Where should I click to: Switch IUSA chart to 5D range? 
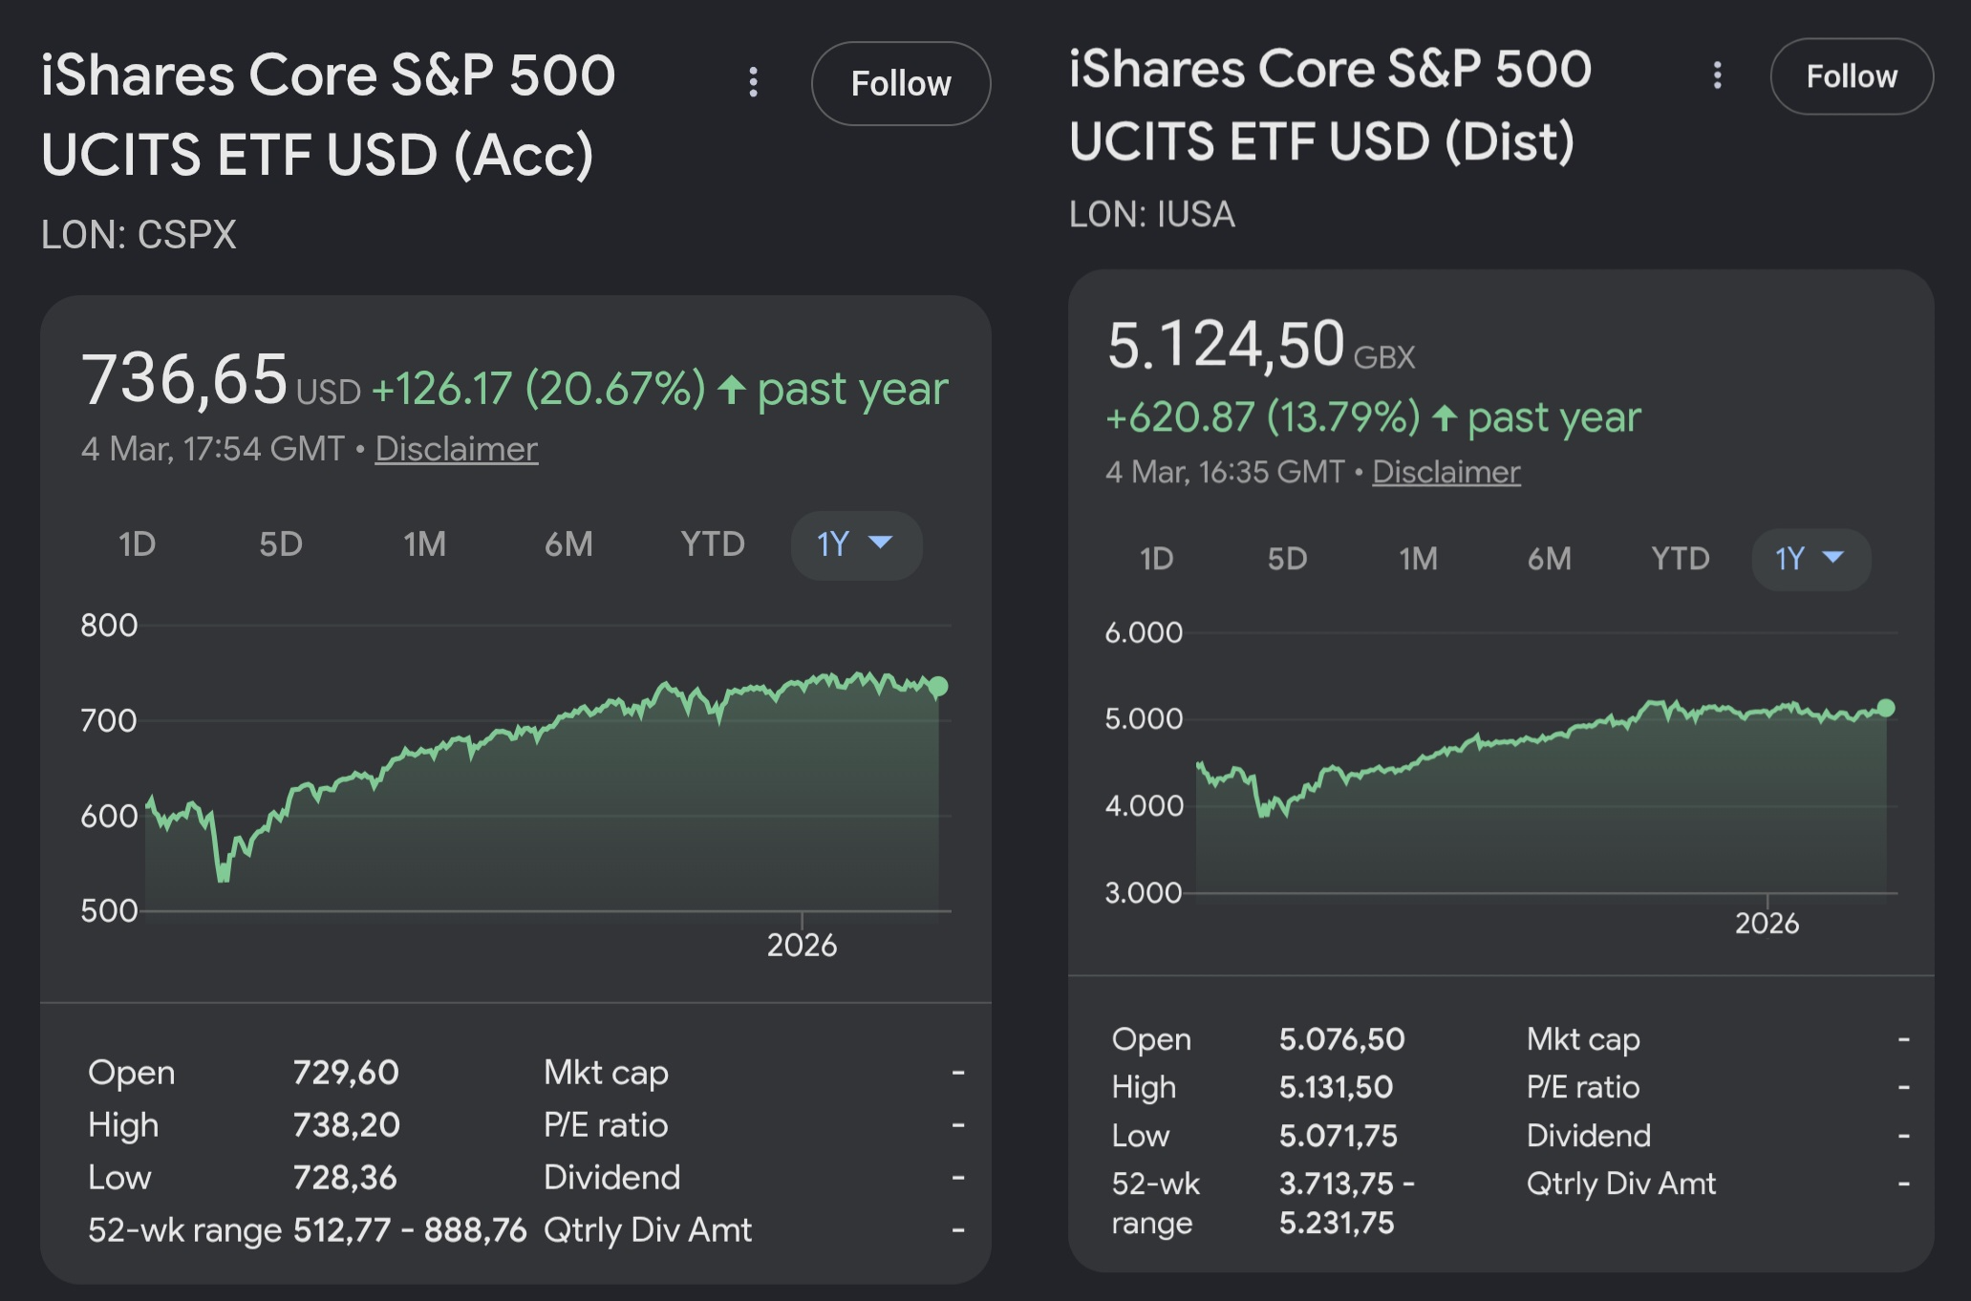click(x=1287, y=559)
